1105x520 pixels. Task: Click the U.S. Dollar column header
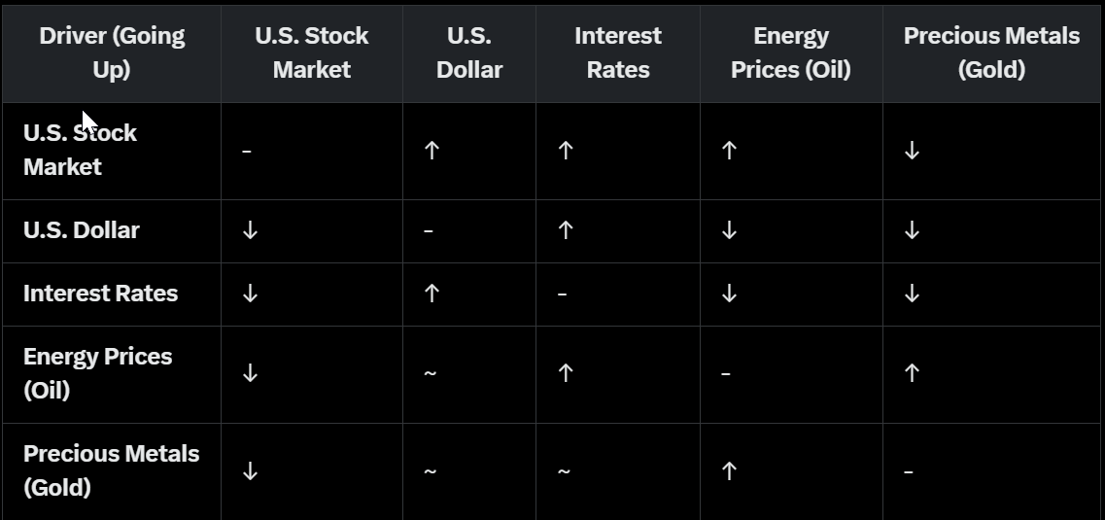click(x=469, y=52)
